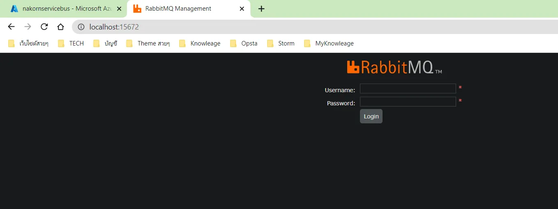Click the Username: label
The width and height of the screenshot is (558, 209).
click(x=340, y=90)
